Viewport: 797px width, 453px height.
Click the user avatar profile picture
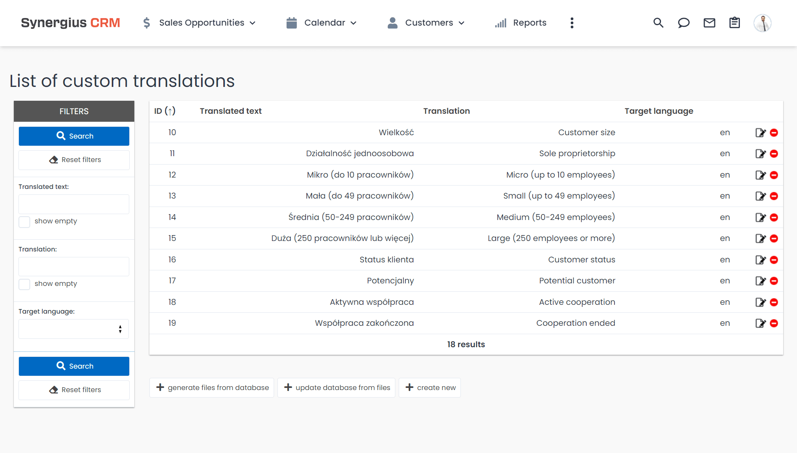pos(762,23)
